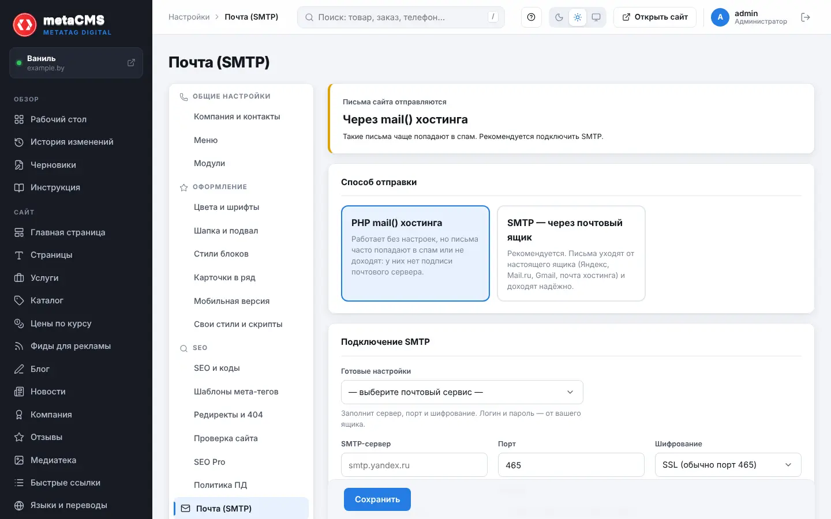Select Почта (SMTP) settings item

coord(241,509)
